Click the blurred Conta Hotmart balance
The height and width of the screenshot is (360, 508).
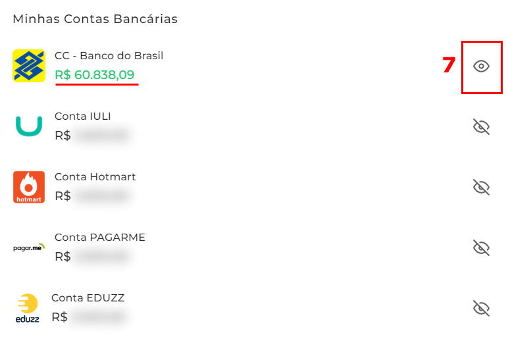pos(101,196)
